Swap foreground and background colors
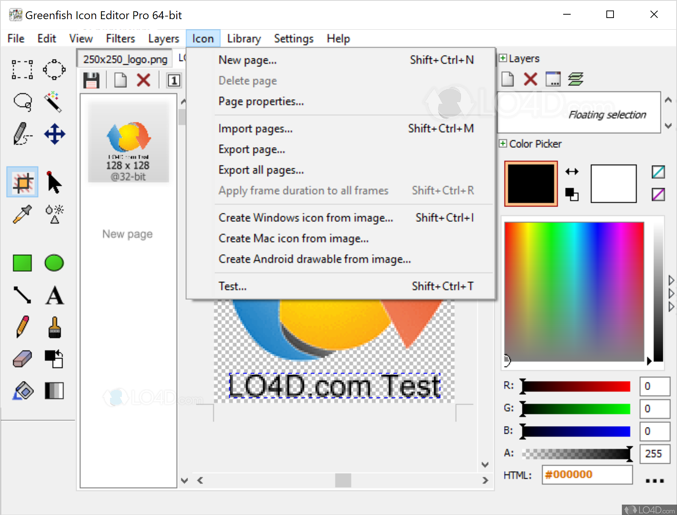The width and height of the screenshot is (677, 515). point(572,172)
